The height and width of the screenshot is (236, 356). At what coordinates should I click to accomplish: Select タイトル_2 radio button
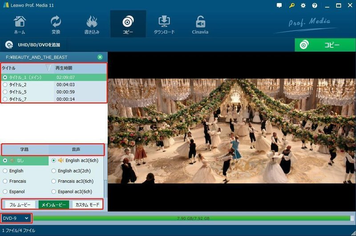5,85
